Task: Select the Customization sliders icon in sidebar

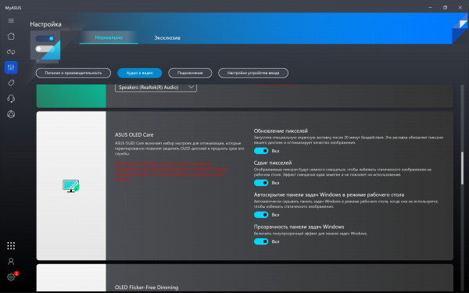Action: [x=11, y=67]
